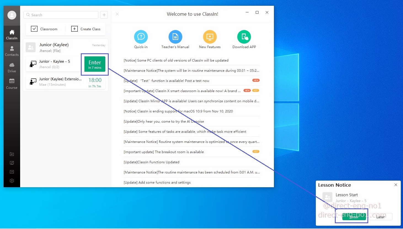Open the Contacts section
The height and width of the screenshot is (229, 403).
tap(12, 51)
